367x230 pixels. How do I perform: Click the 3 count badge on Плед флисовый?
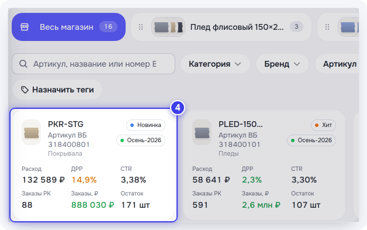(x=296, y=27)
